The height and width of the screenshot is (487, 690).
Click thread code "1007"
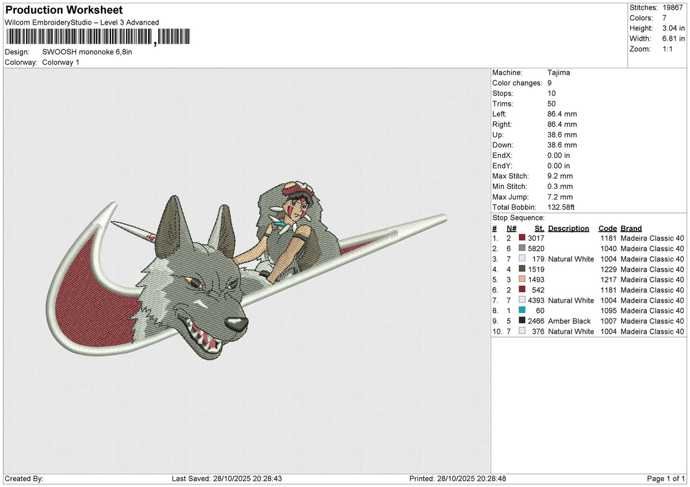click(608, 321)
